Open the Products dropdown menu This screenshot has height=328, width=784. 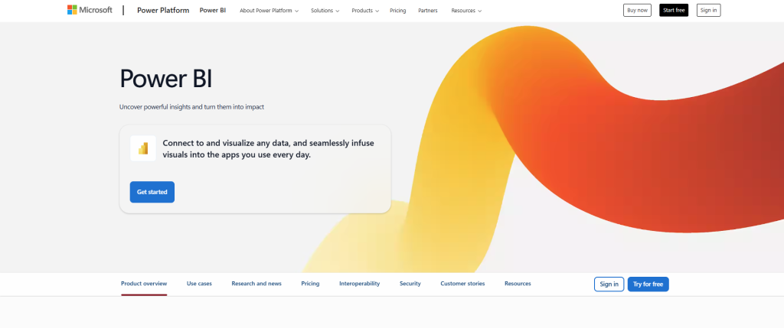(x=365, y=11)
